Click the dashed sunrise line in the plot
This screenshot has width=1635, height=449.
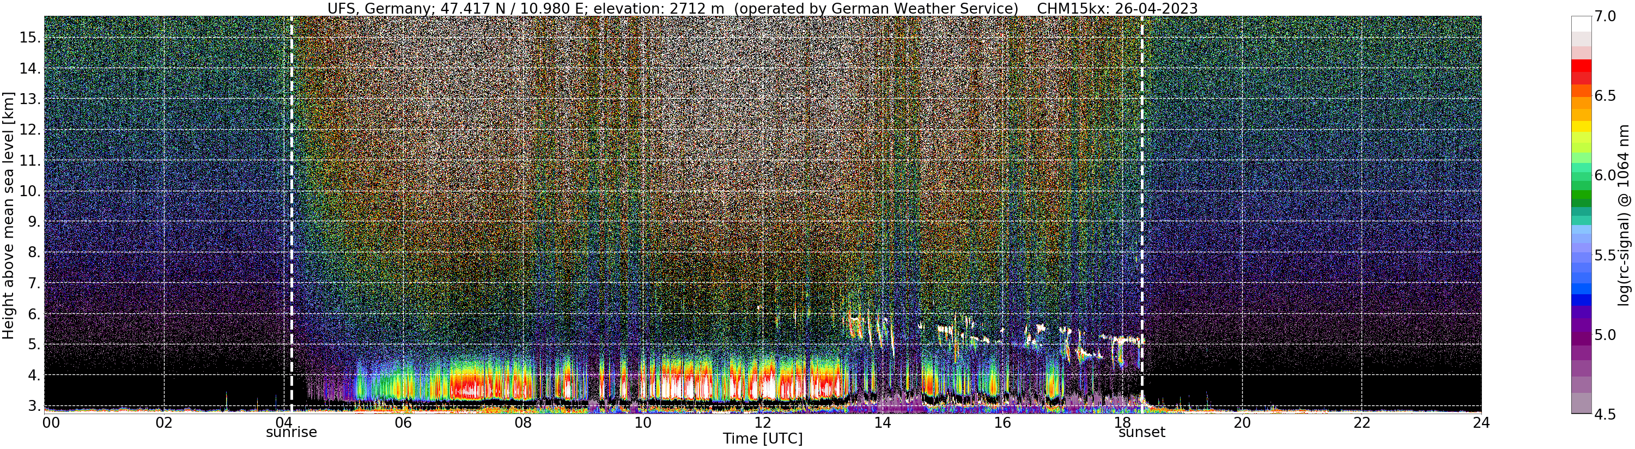tap(291, 214)
